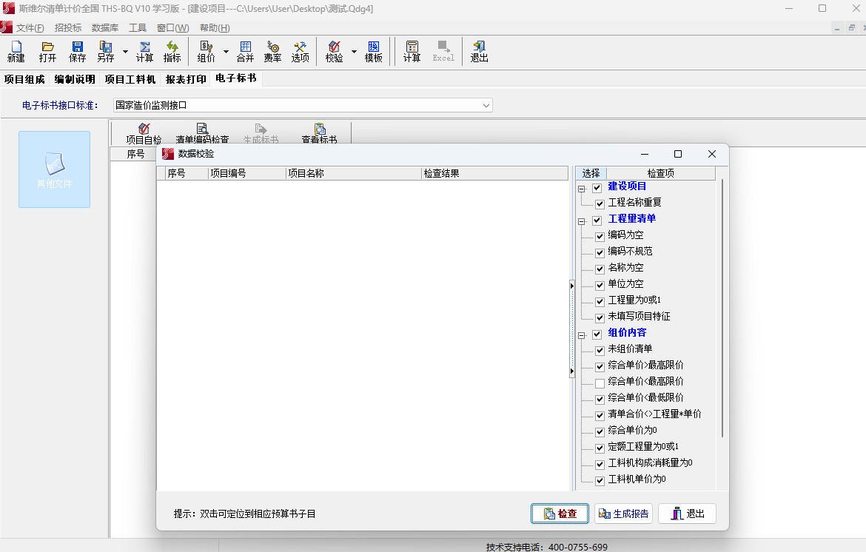Save project using 保存 icon

77,51
